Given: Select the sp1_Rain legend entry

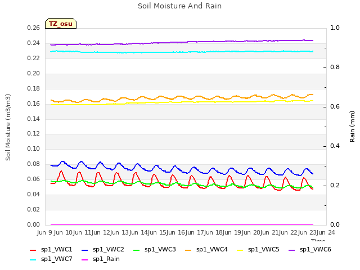Looking at the screenshot, I should [101, 259].
